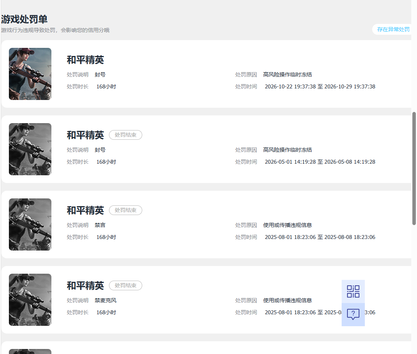Click time range 2025-08-01 18:23:06 至 2025-08-08 18:23:06

[320, 237]
